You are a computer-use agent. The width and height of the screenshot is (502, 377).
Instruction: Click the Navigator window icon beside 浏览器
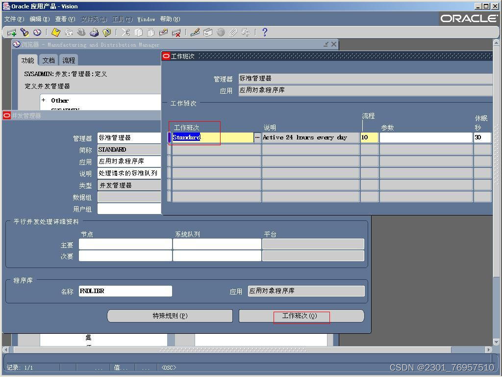click(x=16, y=44)
